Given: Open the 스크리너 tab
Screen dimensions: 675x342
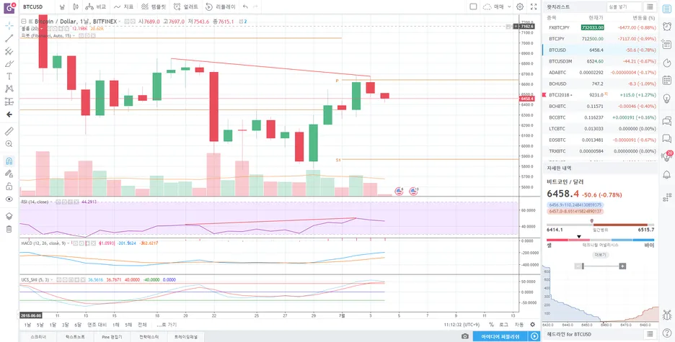Looking at the screenshot, I should coord(38,336).
